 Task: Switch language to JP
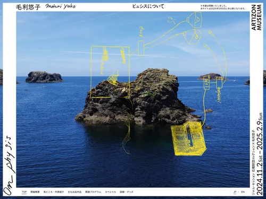point(235,192)
